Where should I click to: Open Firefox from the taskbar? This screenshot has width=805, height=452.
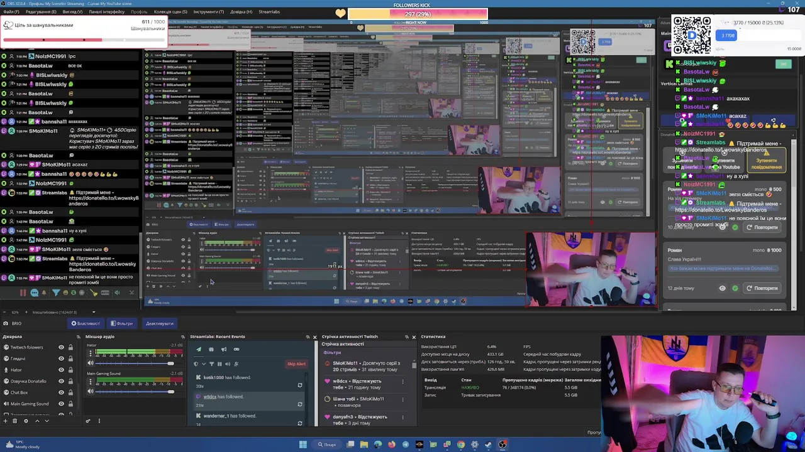[x=392, y=444]
